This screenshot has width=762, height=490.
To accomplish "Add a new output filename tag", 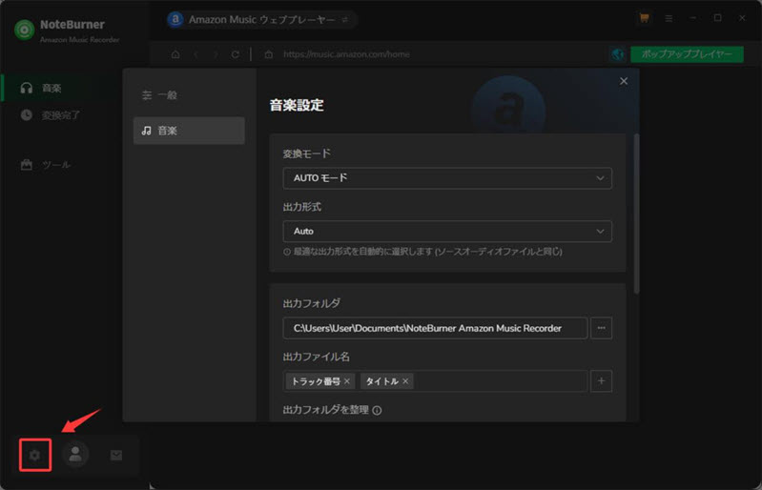I will [601, 381].
